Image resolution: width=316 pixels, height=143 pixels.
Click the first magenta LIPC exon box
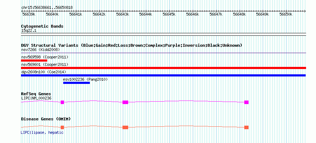click(x=62, y=102)
